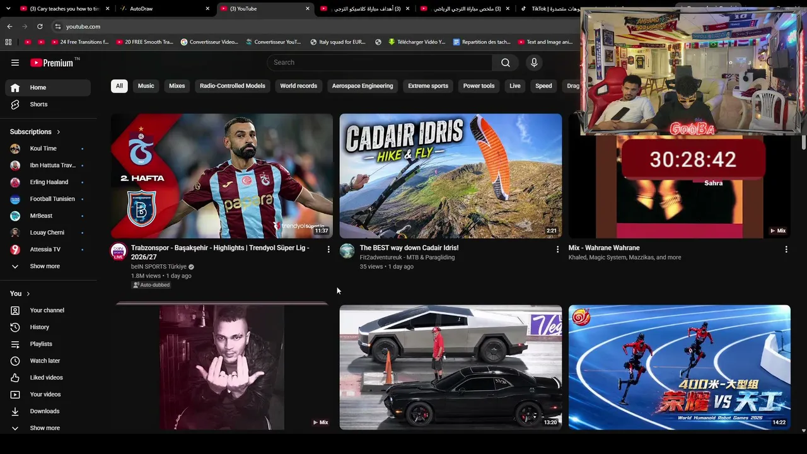Select the Mixes filter chip
The width and height of the screenshot is (807, 454).
(177, 86)
